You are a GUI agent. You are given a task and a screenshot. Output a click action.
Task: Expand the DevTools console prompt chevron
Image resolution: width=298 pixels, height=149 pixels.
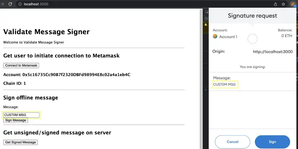click(x=206, y=89)
